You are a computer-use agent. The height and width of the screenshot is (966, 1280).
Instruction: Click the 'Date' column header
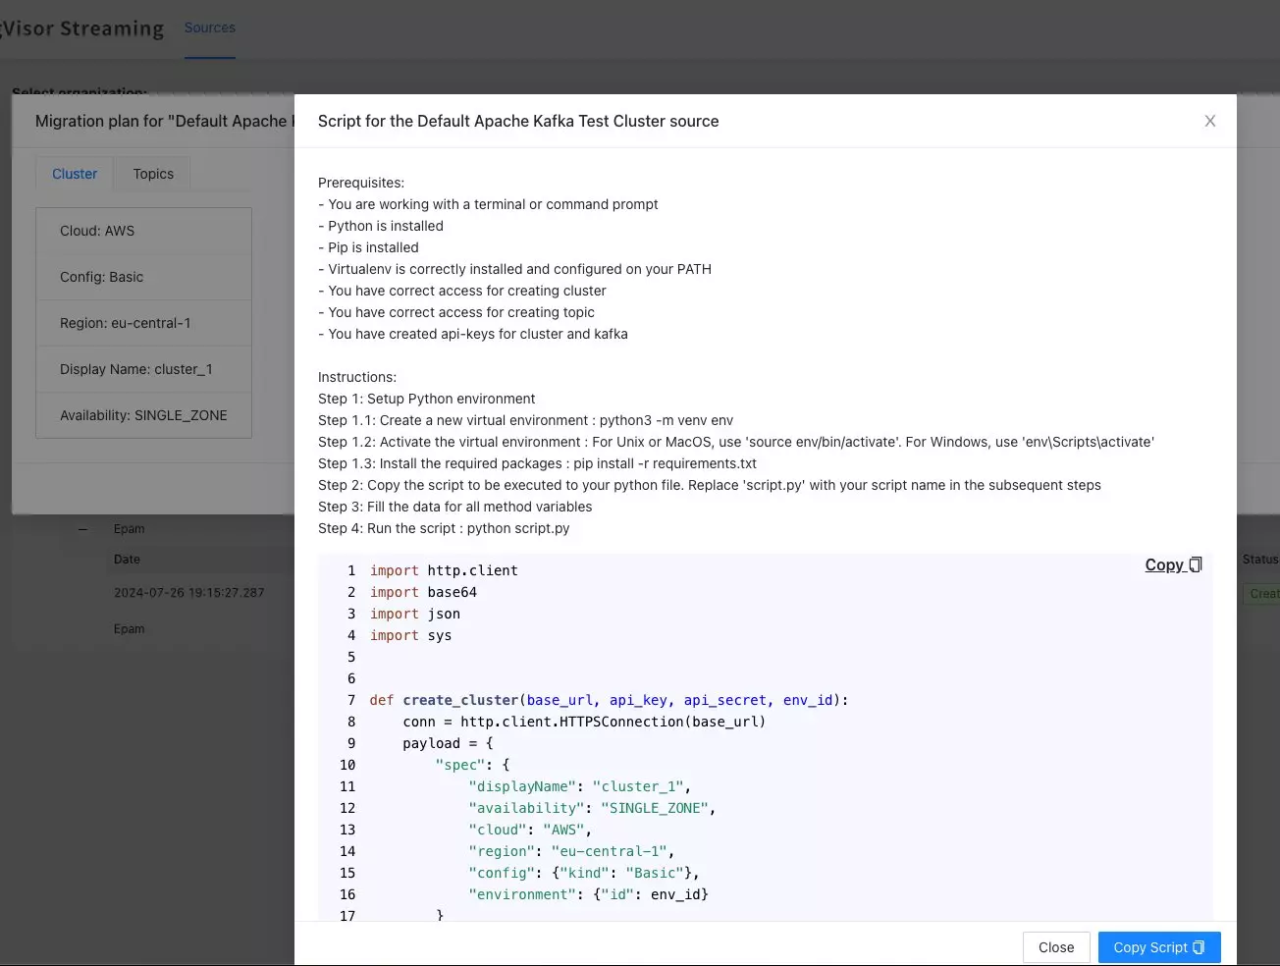click(127, 560)
